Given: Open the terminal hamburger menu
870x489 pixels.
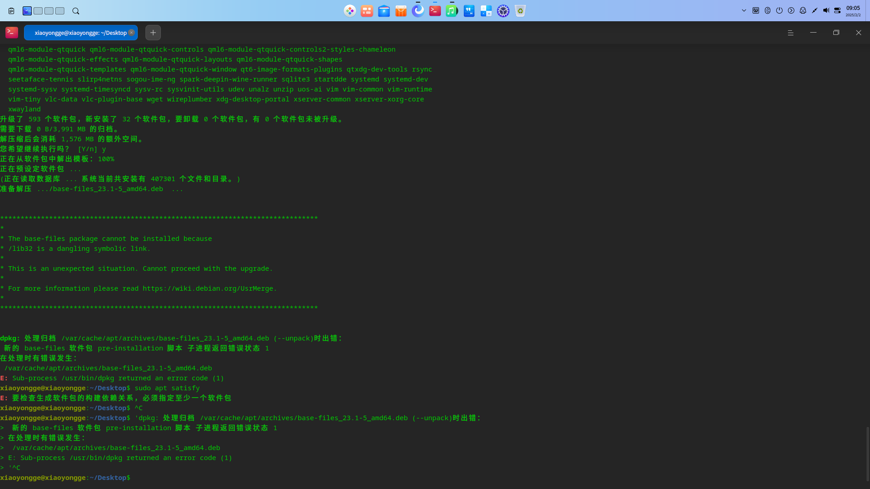Looking at the screenshot, I should [x=791, y=33].
